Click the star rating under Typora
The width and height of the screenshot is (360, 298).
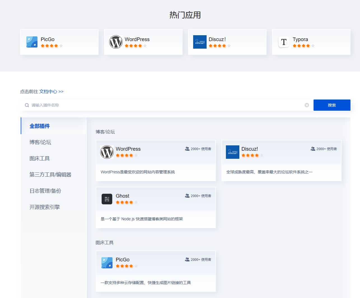304,46
